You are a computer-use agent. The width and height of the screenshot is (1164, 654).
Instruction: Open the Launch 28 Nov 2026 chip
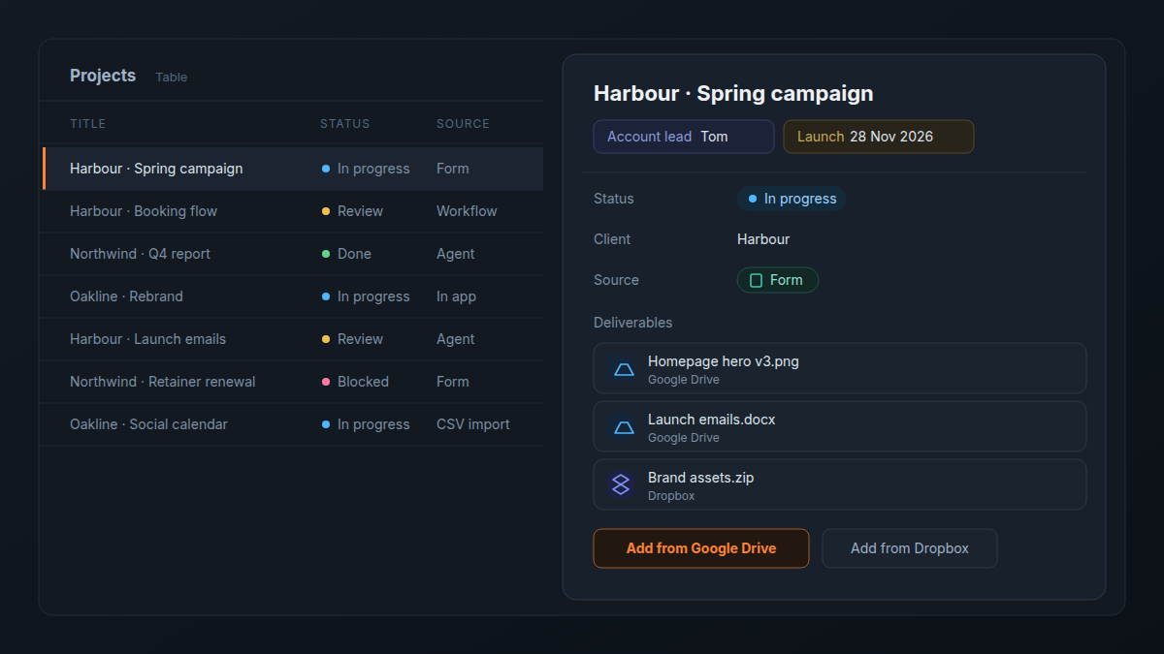click(879, 137)
